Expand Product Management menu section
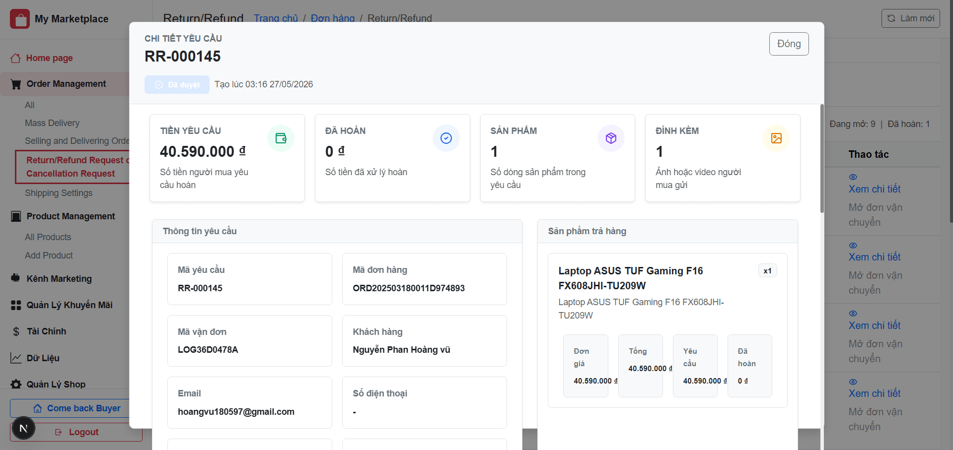Image resolution: width=953 pixels, height=450 pixels. tap(71, 216)
